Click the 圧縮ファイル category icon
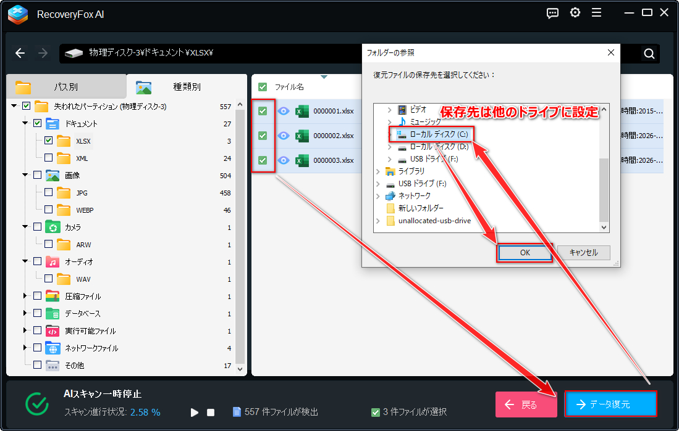The height and width of the screenshot is (431, 679). [x=53, y=297]
